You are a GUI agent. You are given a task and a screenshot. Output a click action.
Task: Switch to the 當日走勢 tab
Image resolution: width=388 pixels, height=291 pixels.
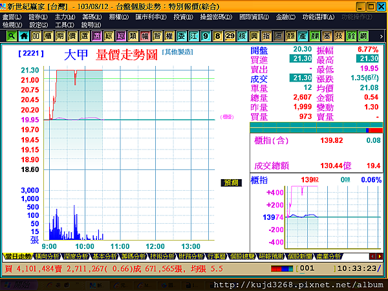(x=18, y=256)
